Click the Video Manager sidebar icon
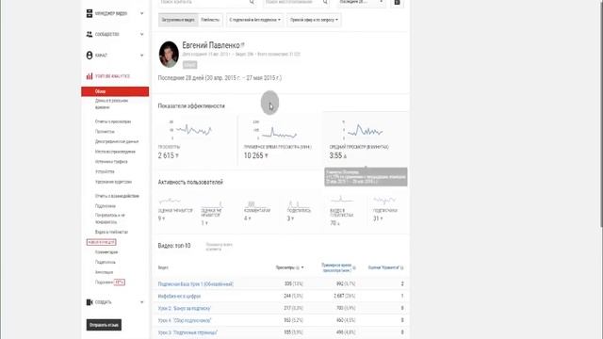The image size is (603, 339). coord(90,13)
